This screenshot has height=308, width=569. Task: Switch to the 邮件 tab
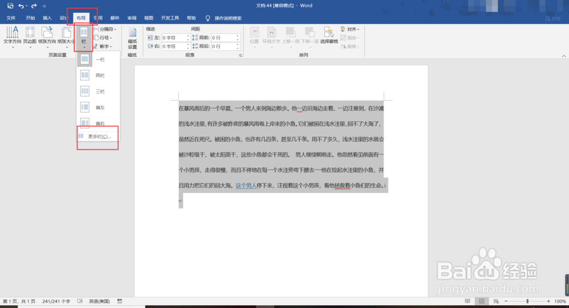click(115, 18)
